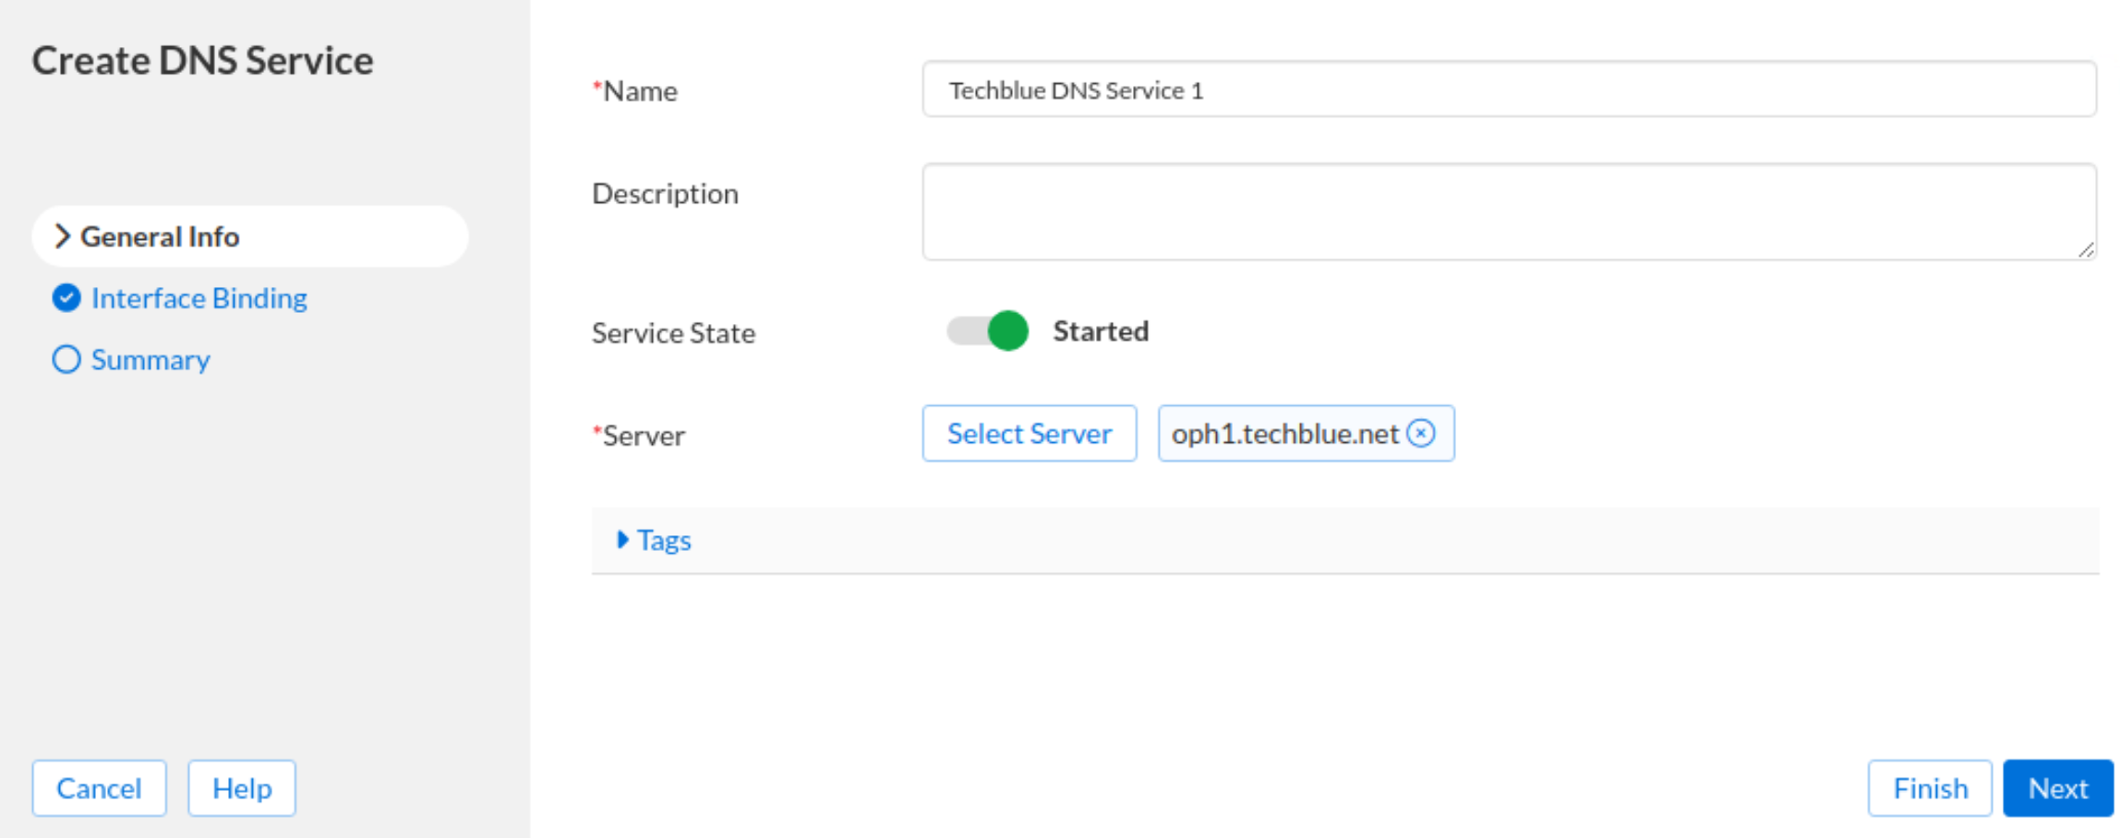Click the Tags section label
This screenshot has width=2120, height=838.
pyautogui.click(x=664, y=541)
